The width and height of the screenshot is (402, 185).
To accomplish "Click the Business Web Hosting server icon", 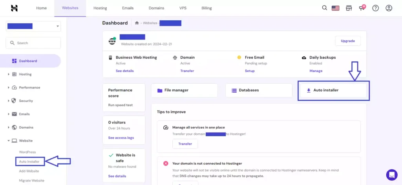I will [110, 57].
